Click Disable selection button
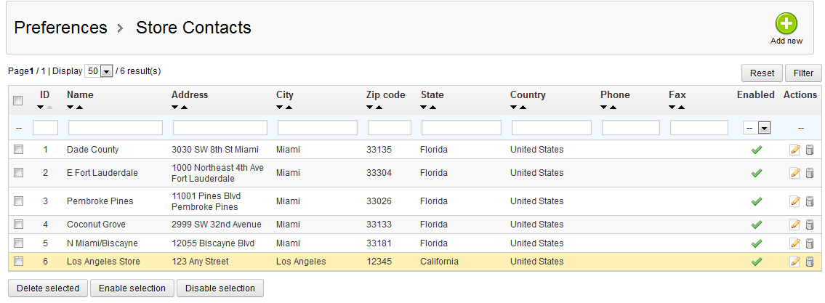Image resolution: width=825 pixels, height=303 pixels. (220, 288)
